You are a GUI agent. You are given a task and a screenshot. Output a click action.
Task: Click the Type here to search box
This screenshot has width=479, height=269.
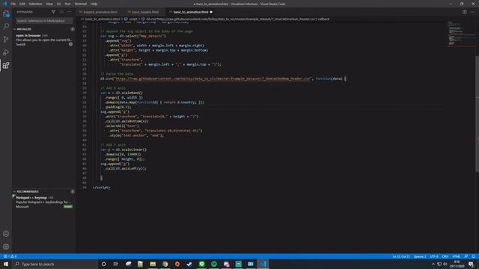(x=55, y=264)
